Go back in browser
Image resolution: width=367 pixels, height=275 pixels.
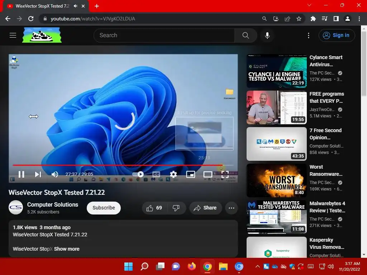[x=8, y=19]
